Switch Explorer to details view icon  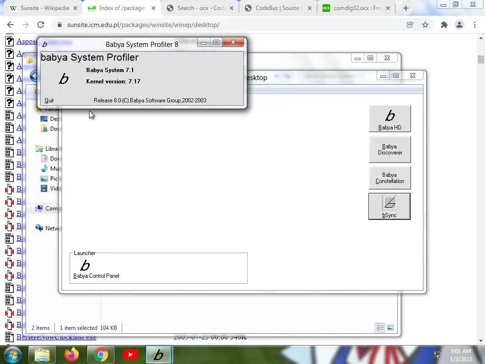(x=380, y=328)
